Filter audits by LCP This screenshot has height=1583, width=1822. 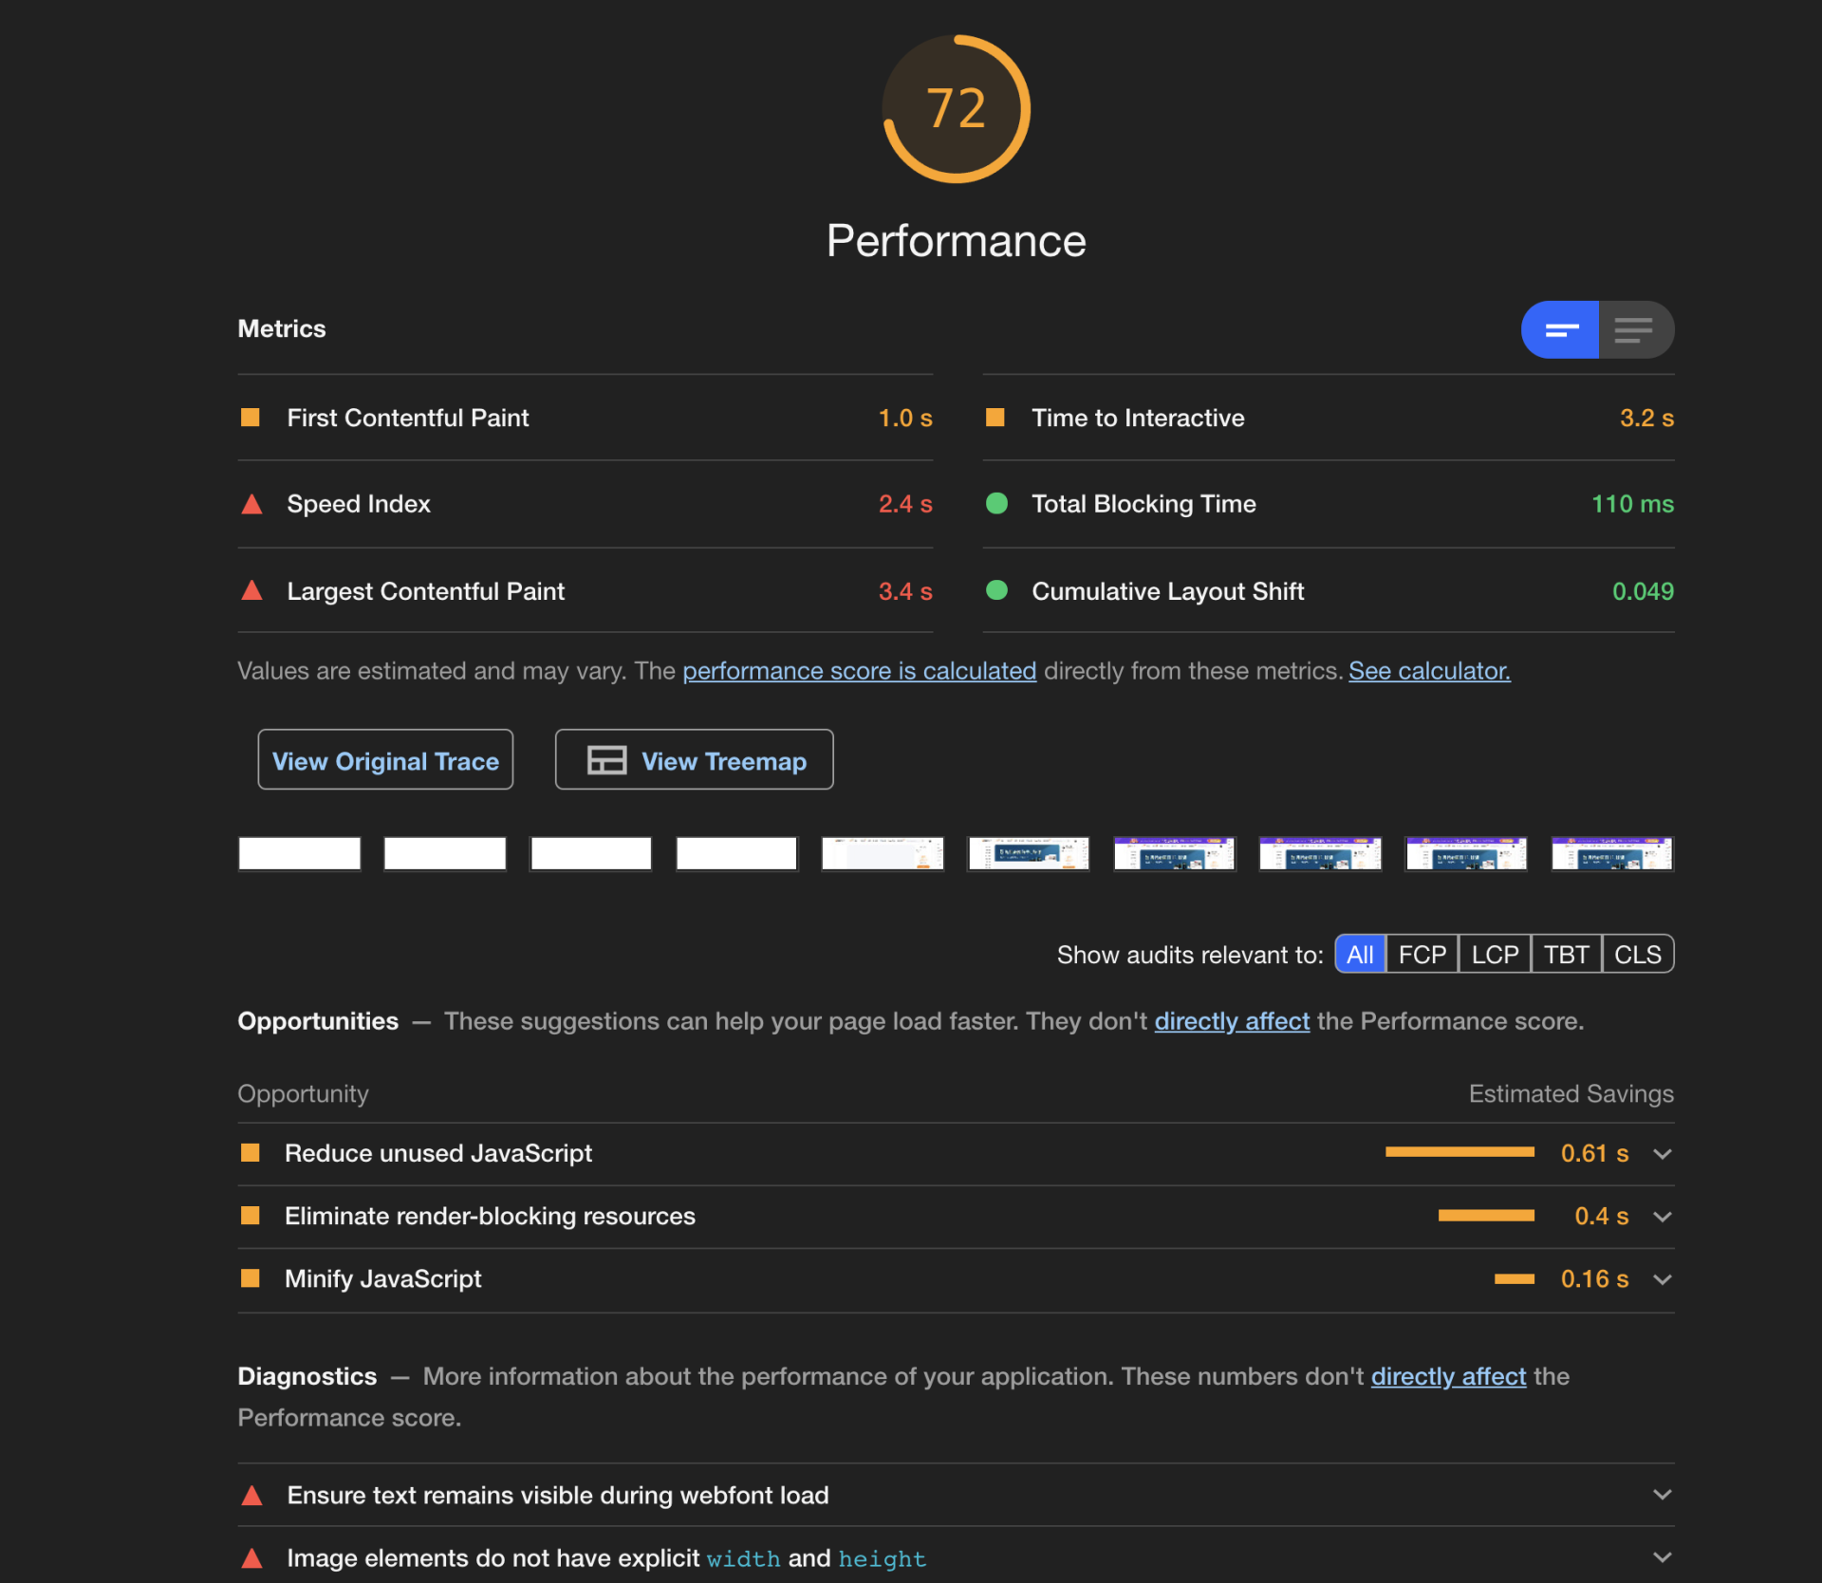point(1495,954)
